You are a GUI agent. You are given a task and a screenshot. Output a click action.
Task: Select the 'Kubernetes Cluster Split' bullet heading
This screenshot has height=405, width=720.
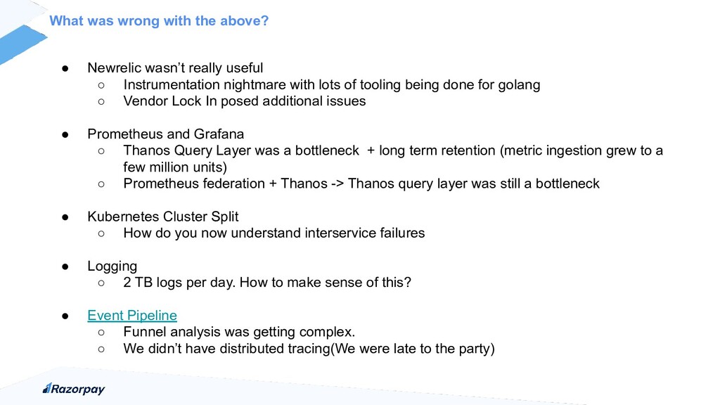click(x=163, y=217)
